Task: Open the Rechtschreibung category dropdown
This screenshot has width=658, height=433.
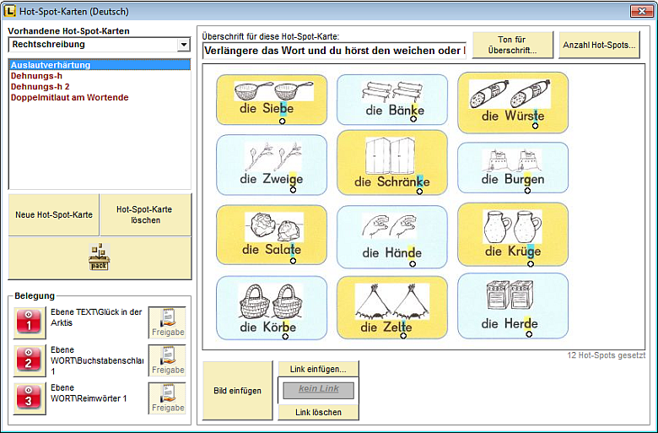Action: point(183,45)
